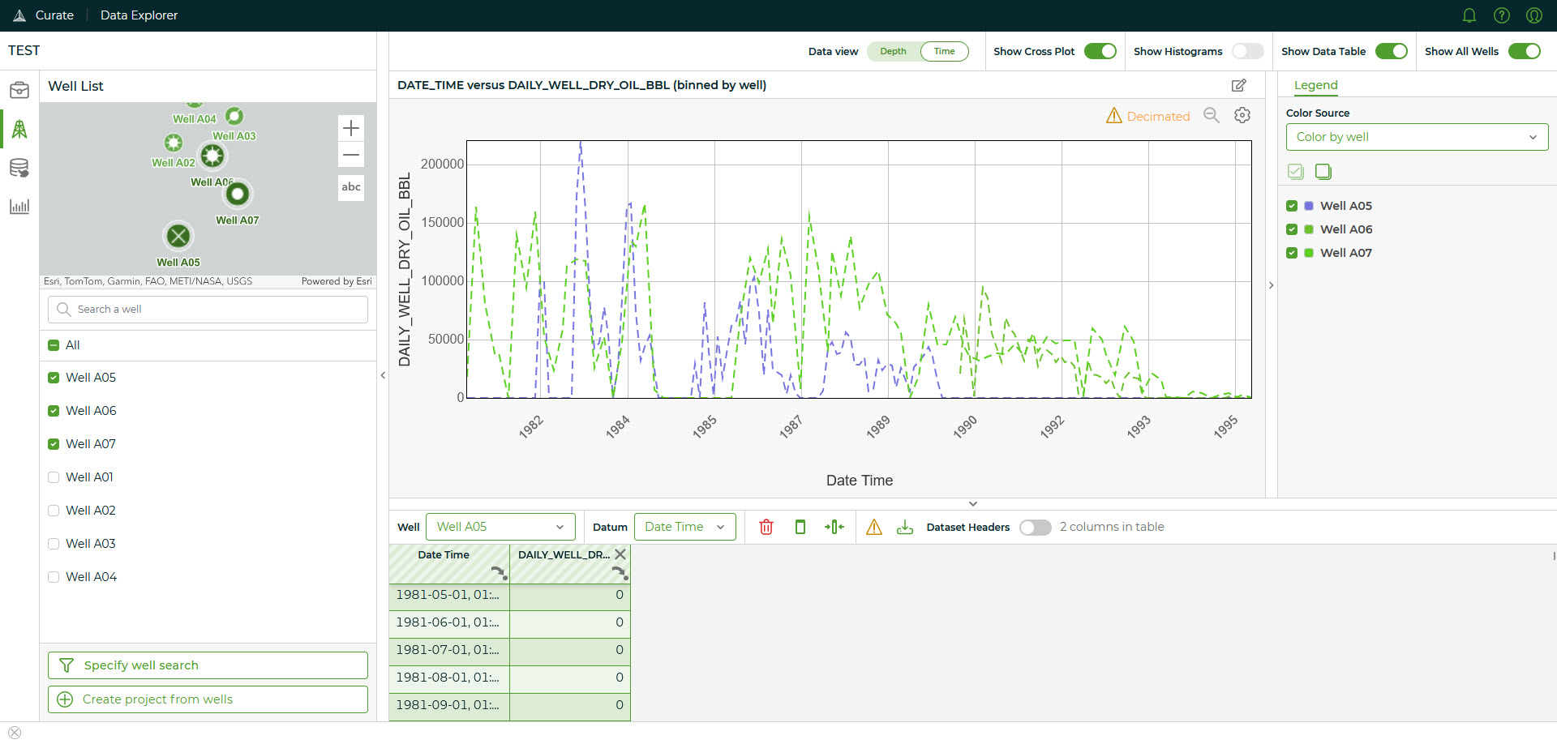Image resolution: width=1557 pixels, height=744 pixels.
Task: Open the bar chart sidebar icon
Action: tap(19, 207)
